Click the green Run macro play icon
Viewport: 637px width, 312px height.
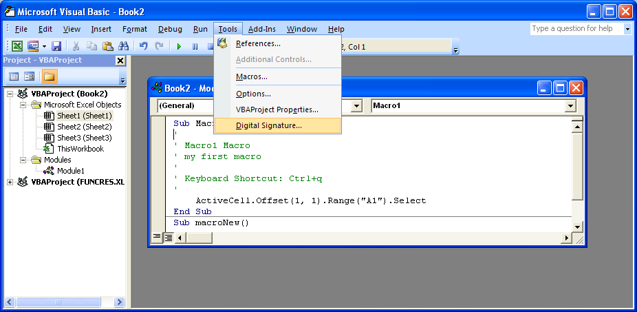click(179, 46)
